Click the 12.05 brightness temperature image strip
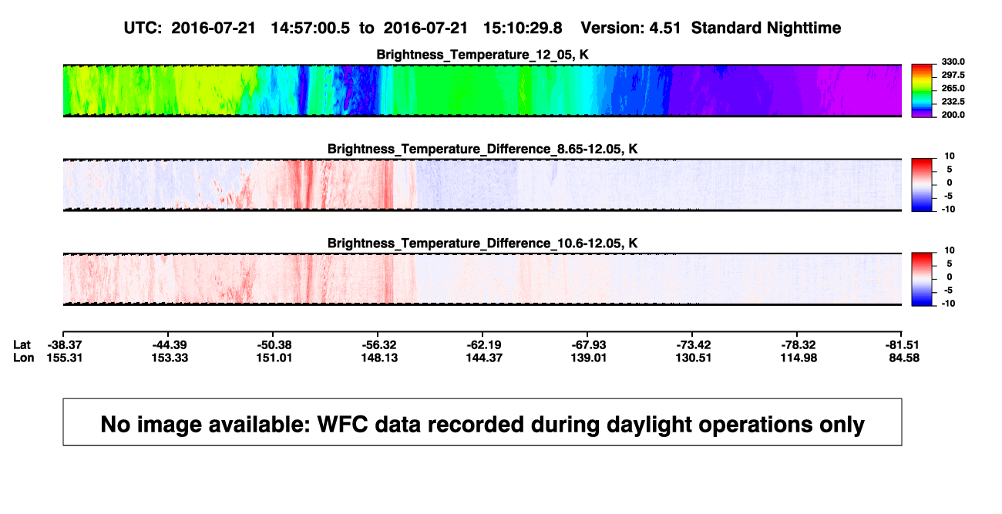 tap(483, 91)
